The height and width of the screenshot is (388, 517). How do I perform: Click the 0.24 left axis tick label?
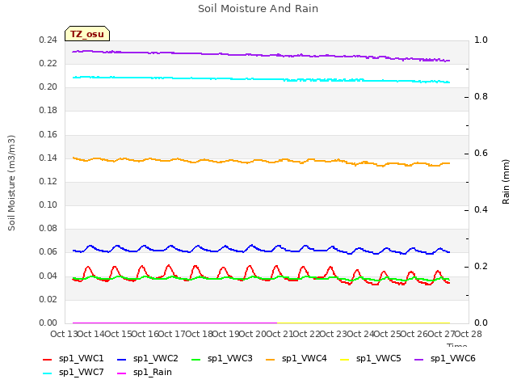(x=48, y=40)
